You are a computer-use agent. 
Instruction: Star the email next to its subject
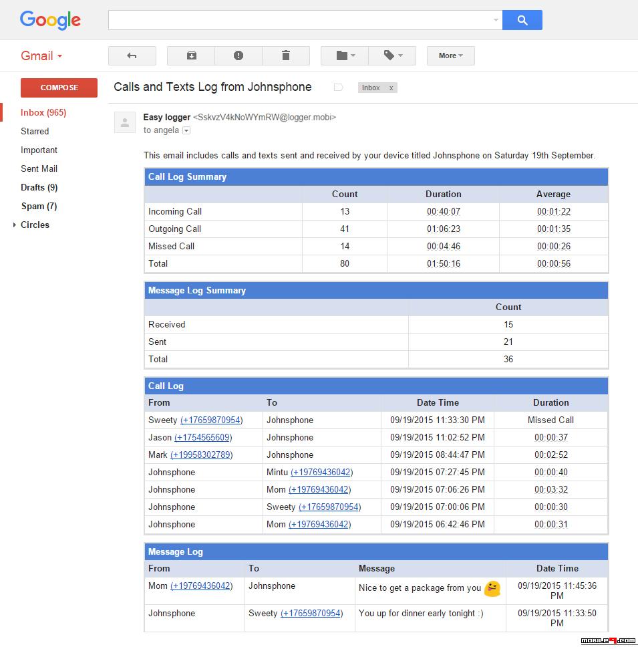[338, 87]
